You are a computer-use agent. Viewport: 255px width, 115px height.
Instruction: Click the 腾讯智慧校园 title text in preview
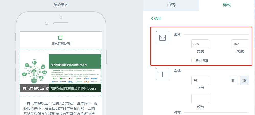[61, 44]
